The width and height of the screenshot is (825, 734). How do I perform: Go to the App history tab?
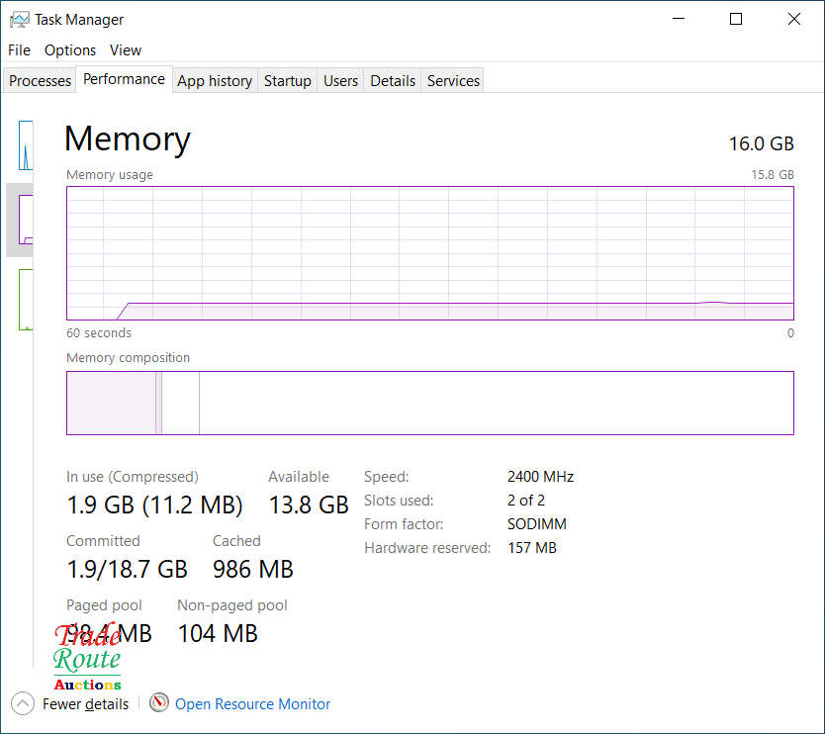click(x=215, y=81)
